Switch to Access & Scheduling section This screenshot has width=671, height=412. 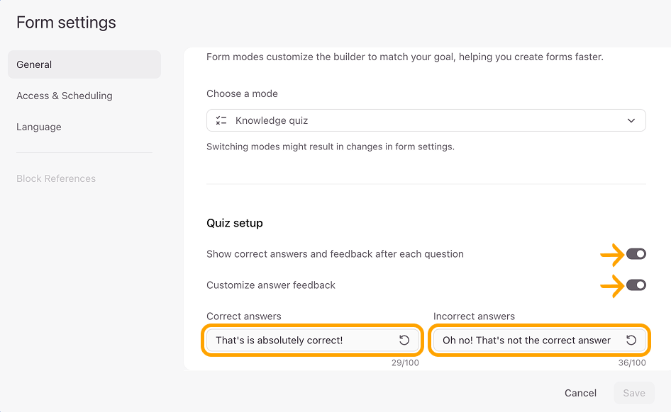click(64, 96)
